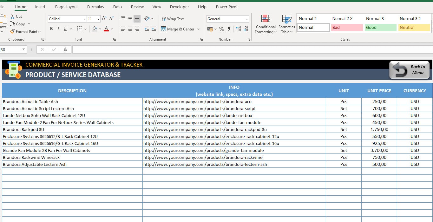This screenshot has height=222, width=433.
Task: Click the red font color swatch
Action: click(106, 30)
